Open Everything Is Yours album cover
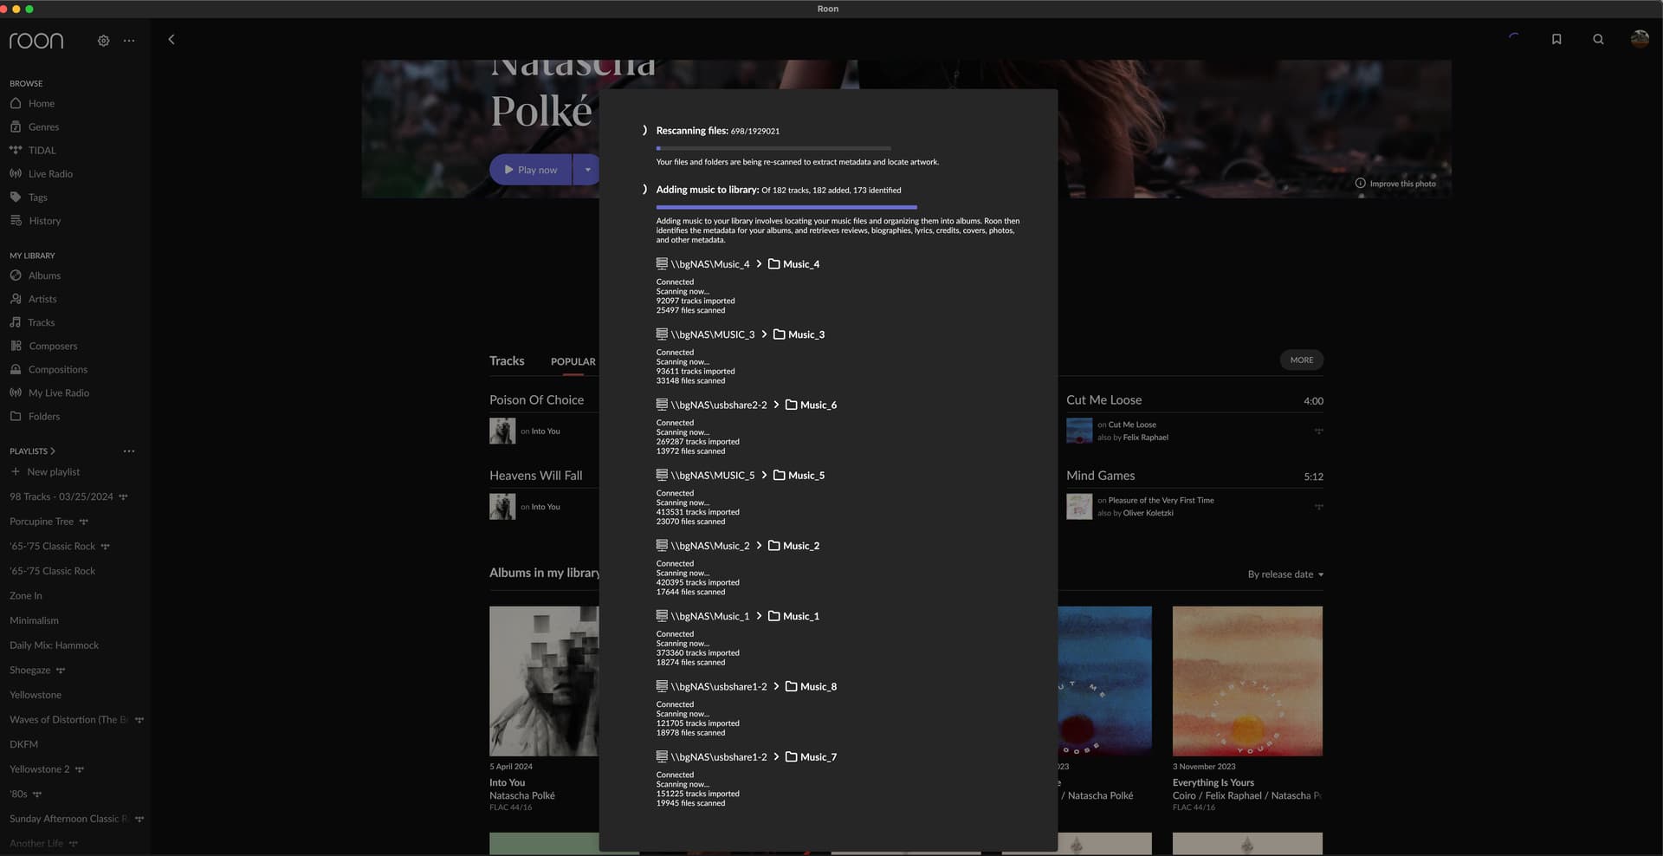 pyautogui.click(x=1247, y=681)
